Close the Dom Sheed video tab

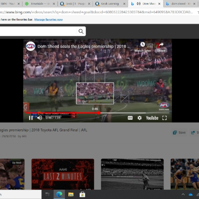pyautogui.click(x=159, y=4)
